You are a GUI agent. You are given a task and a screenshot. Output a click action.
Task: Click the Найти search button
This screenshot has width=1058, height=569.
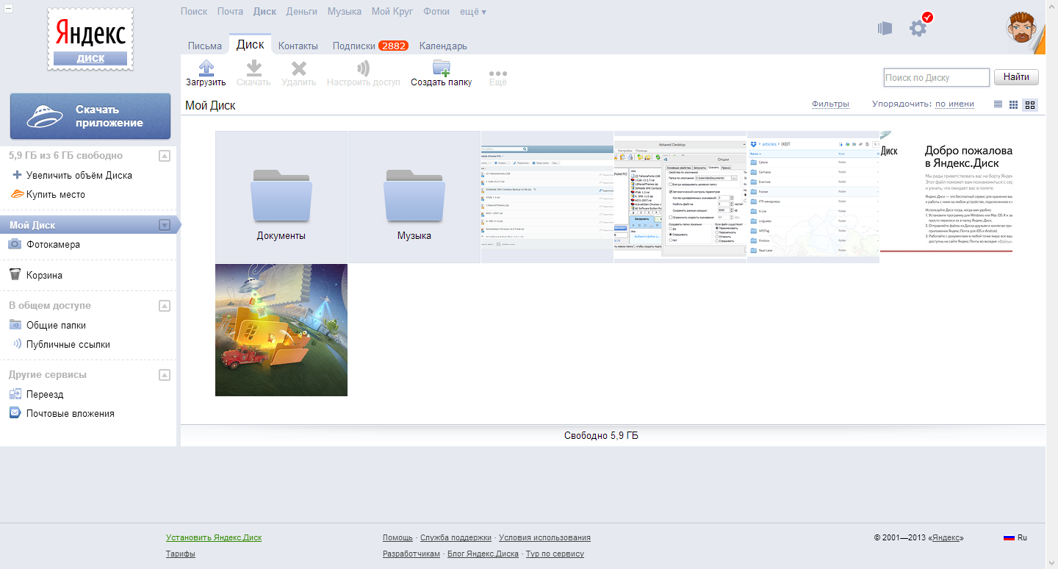coord(1017,77)
